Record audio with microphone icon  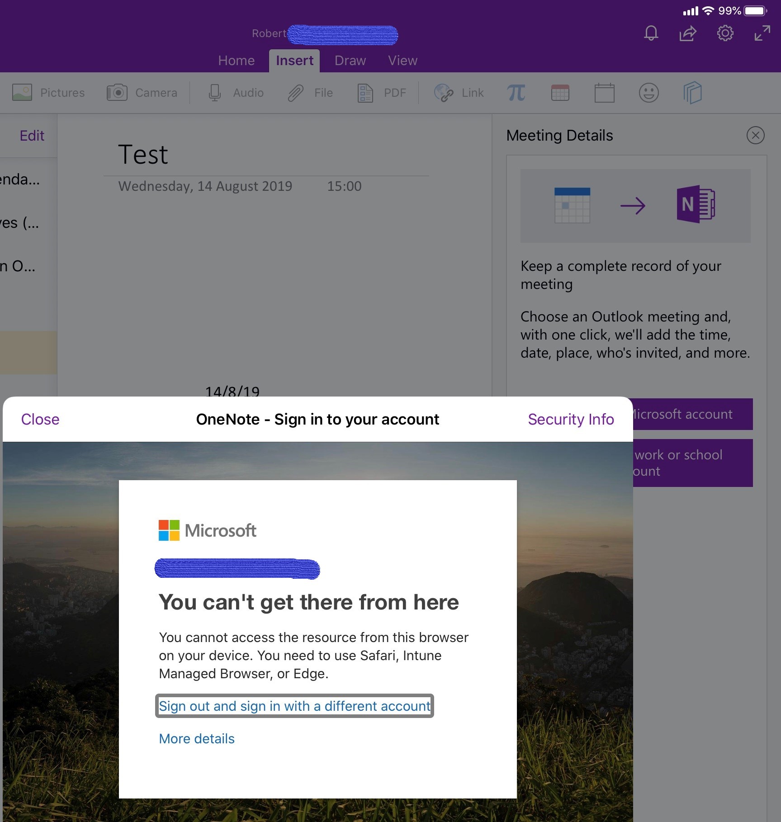click(215, 92)
